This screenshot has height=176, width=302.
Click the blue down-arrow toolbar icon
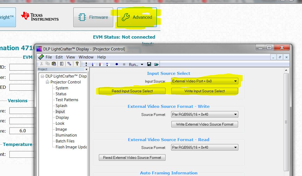(93, 64)
